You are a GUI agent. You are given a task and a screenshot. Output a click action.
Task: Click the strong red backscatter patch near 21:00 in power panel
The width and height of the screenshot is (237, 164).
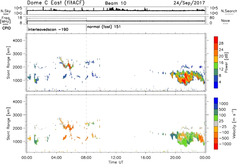click(185, 79)
